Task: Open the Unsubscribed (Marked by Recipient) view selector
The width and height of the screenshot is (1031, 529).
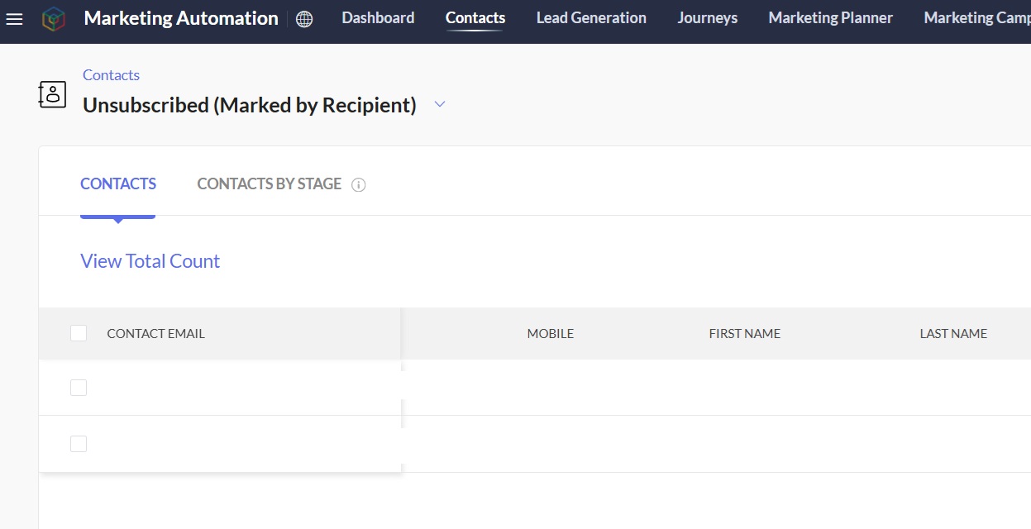Action: (x=250, y=105)
